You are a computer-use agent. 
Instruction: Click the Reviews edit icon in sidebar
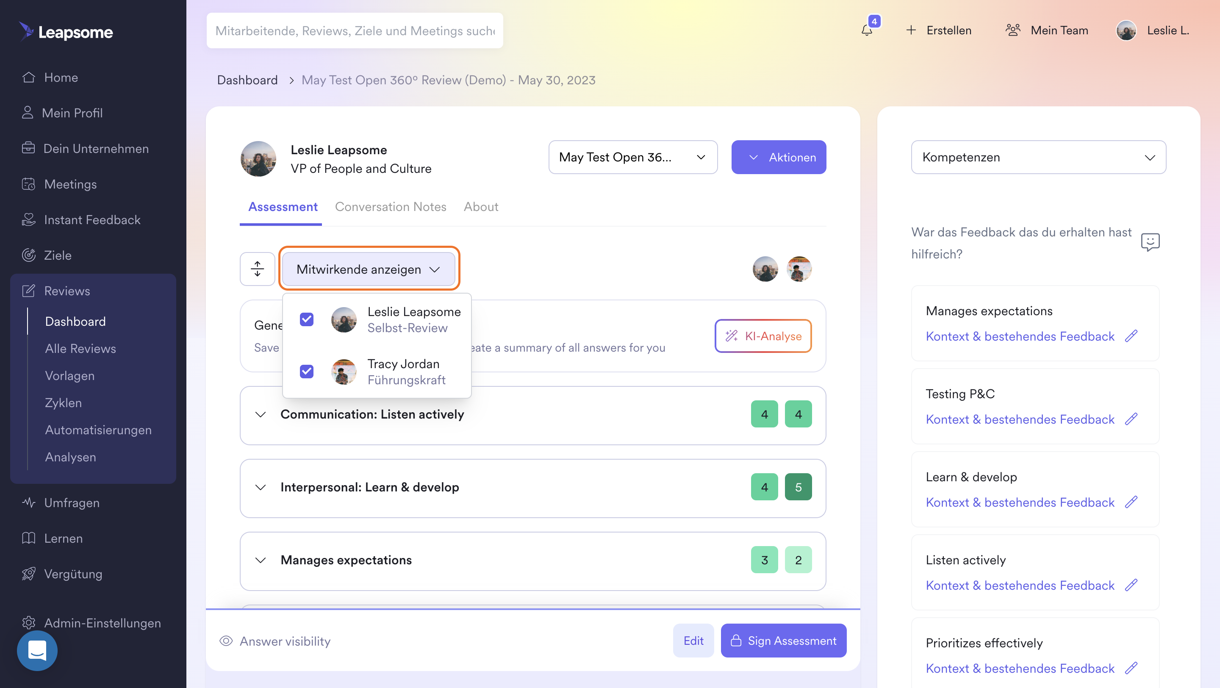[x=28, y=290]
